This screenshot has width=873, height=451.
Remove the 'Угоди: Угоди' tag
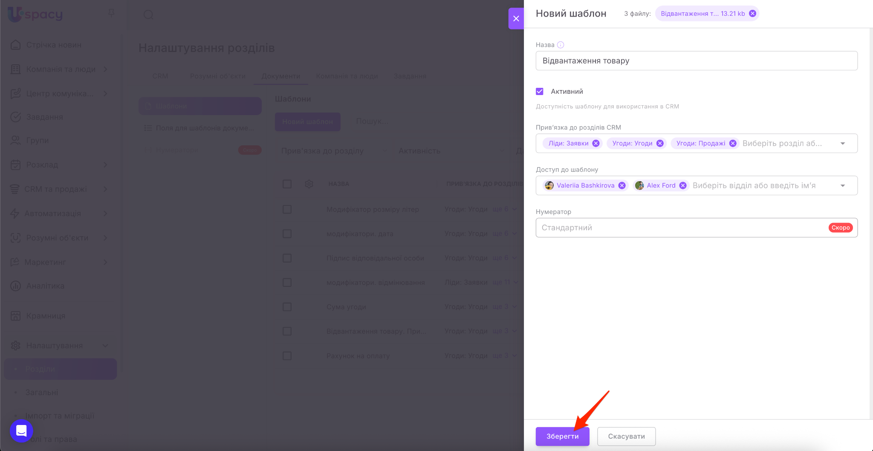click(x=660, y=143)
